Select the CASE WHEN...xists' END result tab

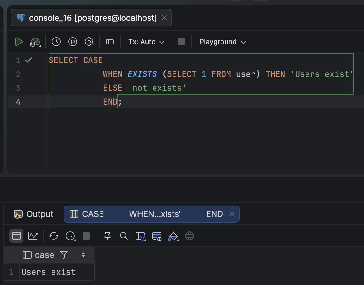pos(151,214)
